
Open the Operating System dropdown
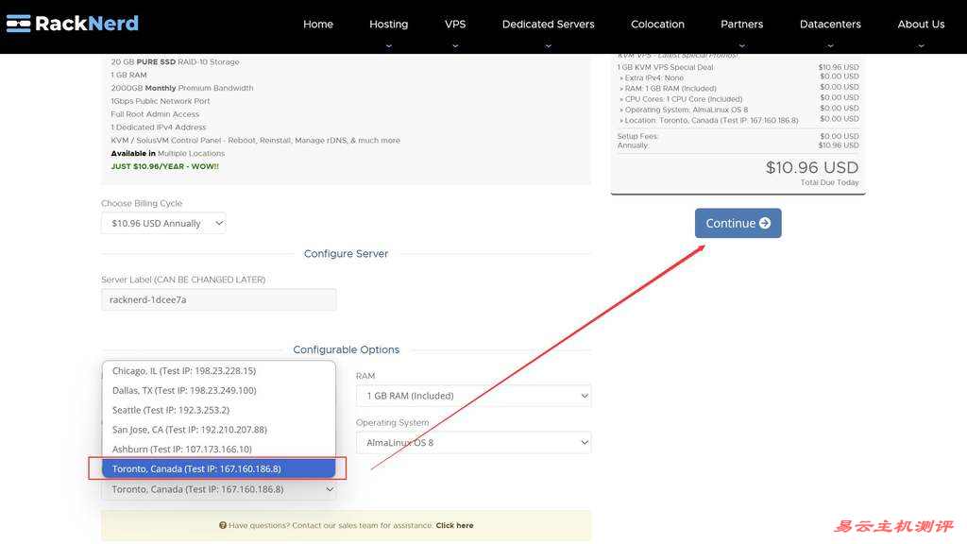point(474,443)
